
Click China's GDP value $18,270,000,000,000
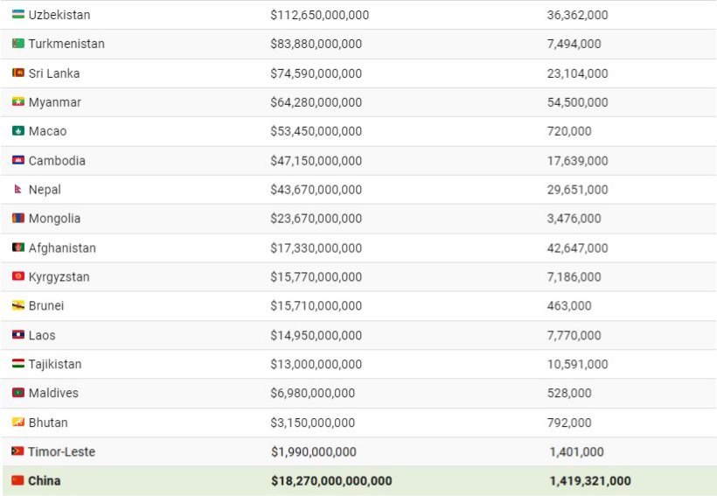pyautogui.click(x=331, y=481)
